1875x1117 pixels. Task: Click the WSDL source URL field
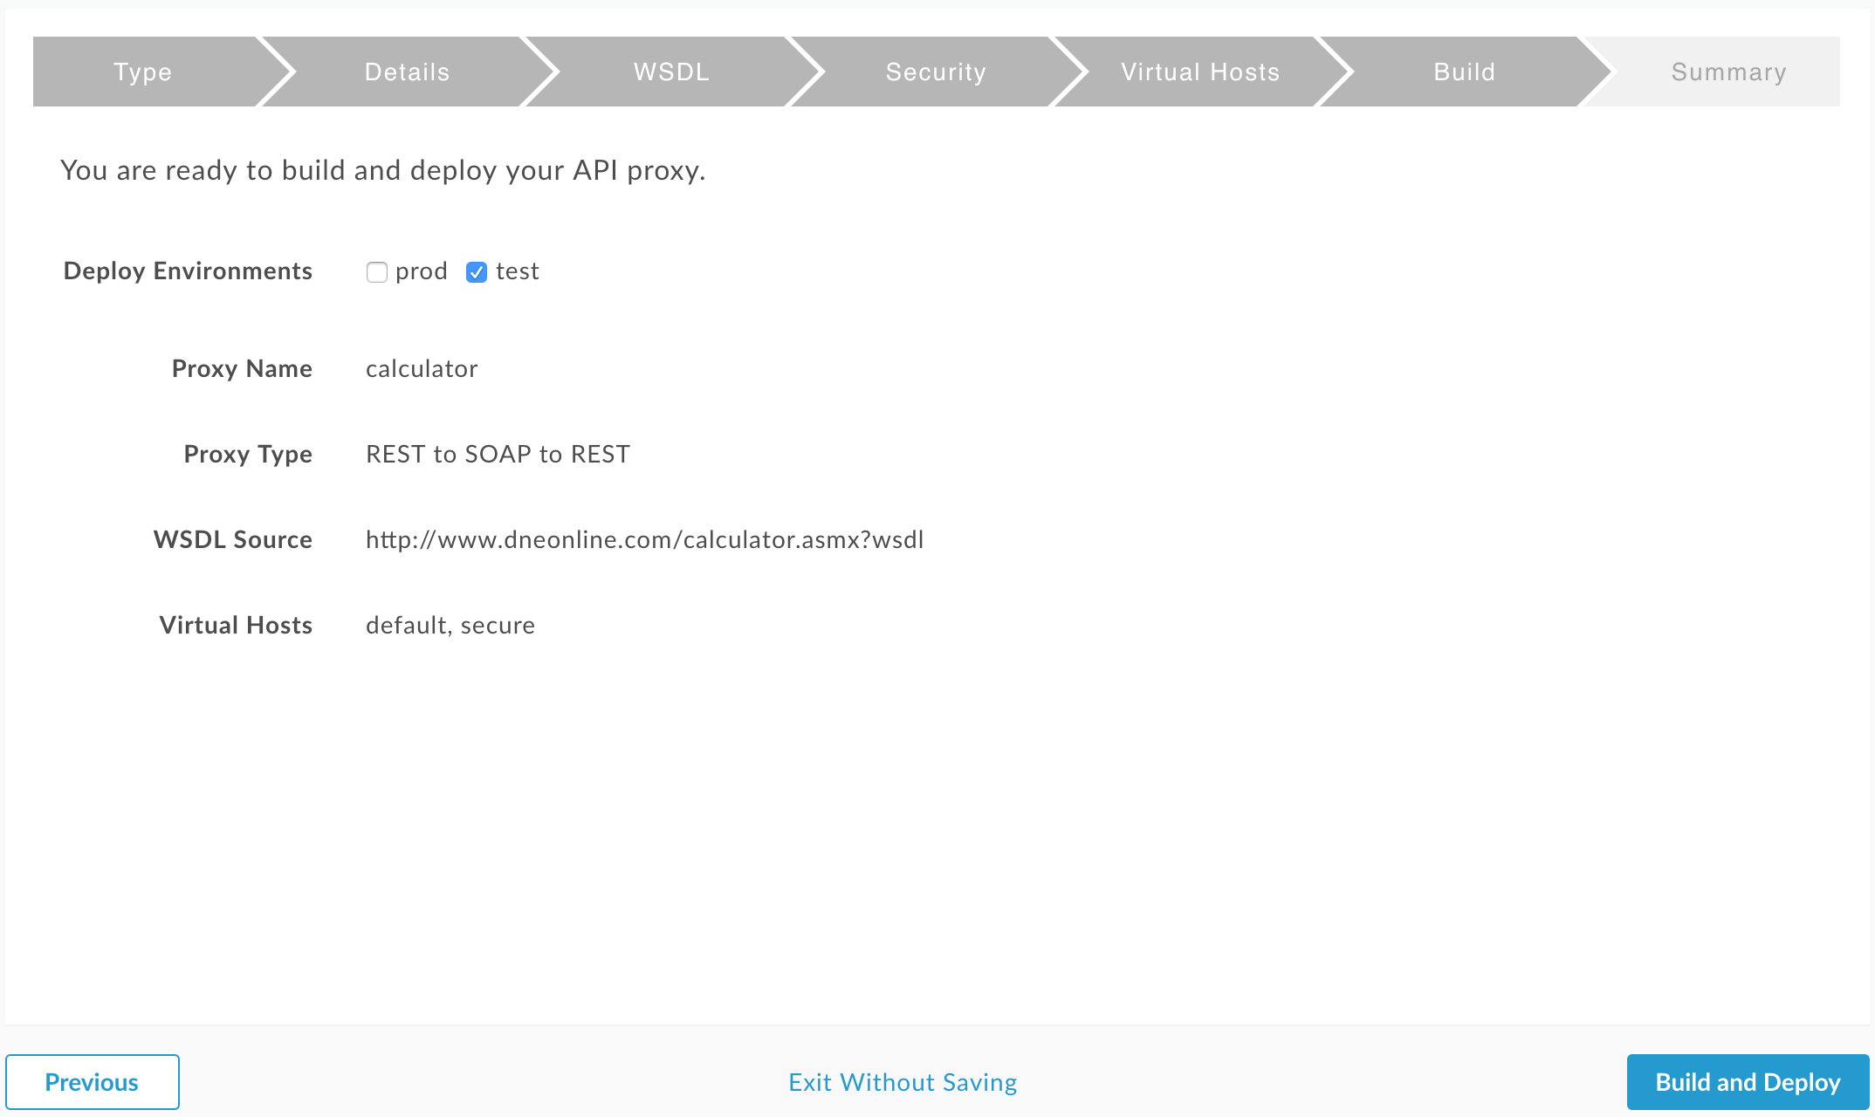[x=645, y=540]
